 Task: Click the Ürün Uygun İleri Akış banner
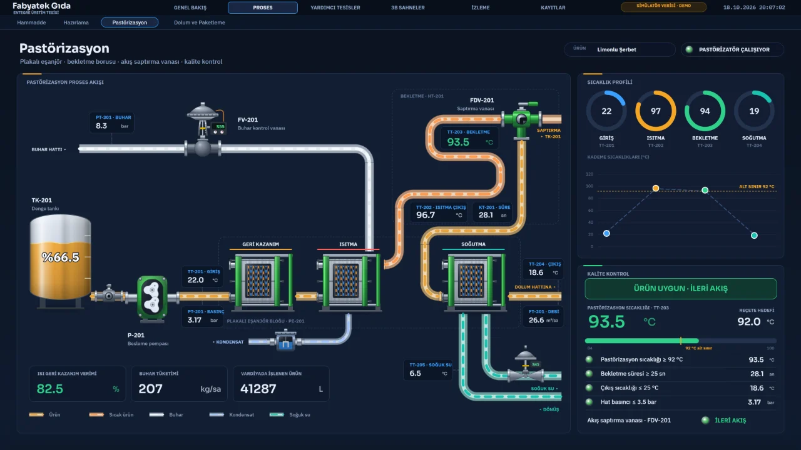point(680,289)
